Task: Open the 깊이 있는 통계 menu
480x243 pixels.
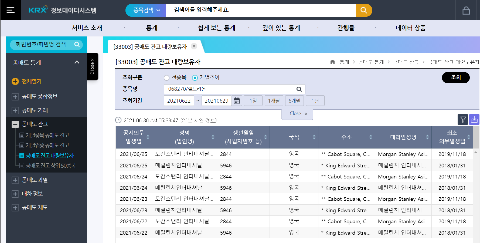Action: pyautogui.click(x=281, y=28)
